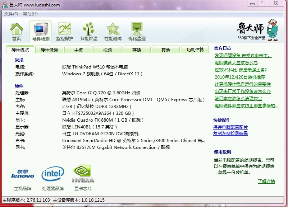Click the 主机品牌 label
Image resolution: width=288 pixels, height=207 pixels.
(23, 188)
